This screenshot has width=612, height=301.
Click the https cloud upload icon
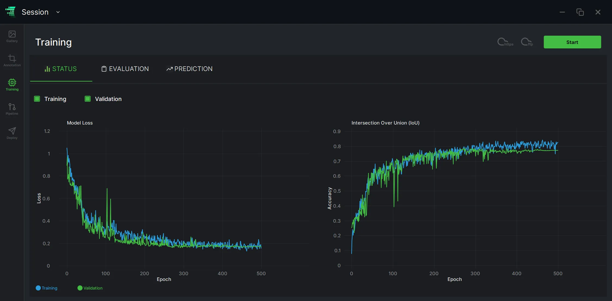505,42
